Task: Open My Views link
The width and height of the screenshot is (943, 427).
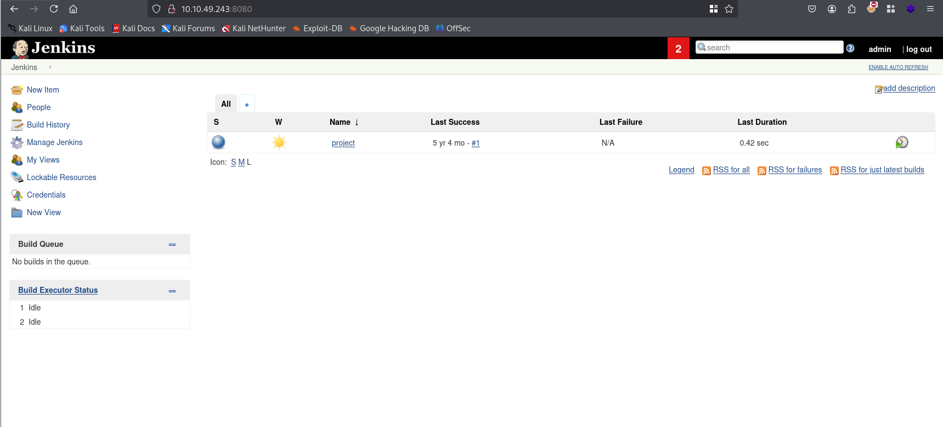Action: (x=43, y=160)
